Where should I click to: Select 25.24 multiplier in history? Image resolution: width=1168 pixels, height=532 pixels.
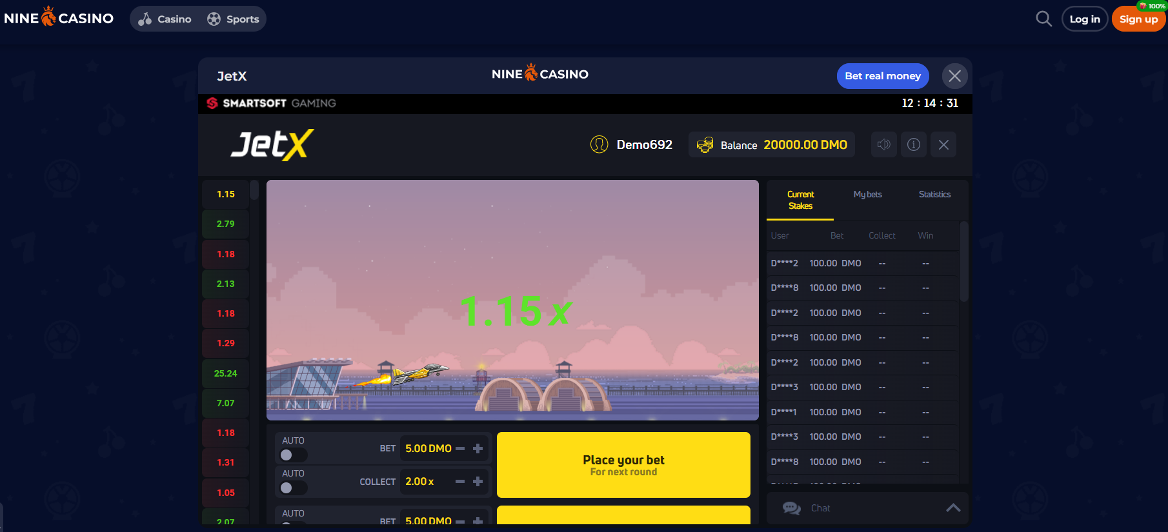pyautogui.click(x=225, y=373)
